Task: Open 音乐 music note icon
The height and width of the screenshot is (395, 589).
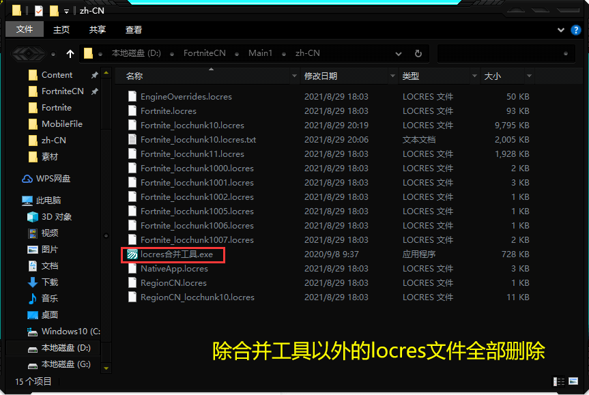Action: click(x=33, y=299)
